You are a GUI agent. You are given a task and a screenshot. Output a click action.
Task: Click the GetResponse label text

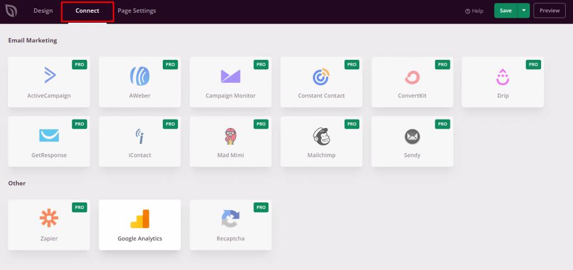[49, 155]
